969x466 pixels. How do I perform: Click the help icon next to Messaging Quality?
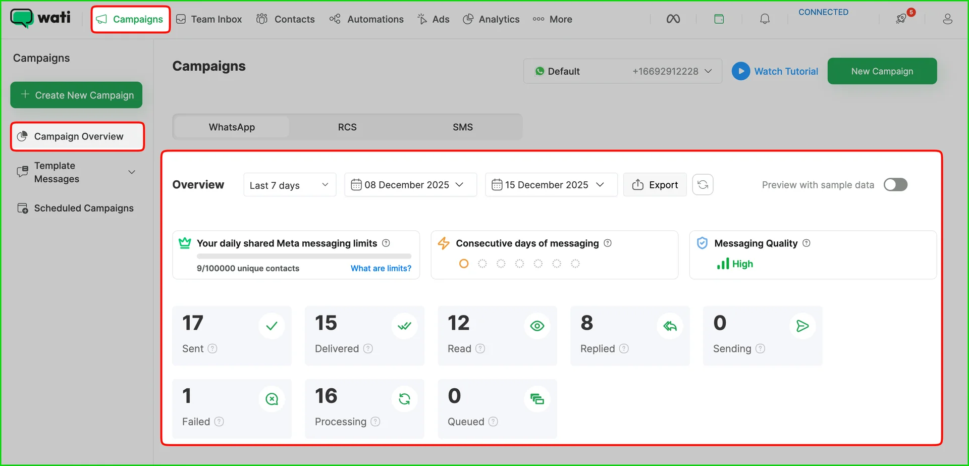tap(806, 243)
